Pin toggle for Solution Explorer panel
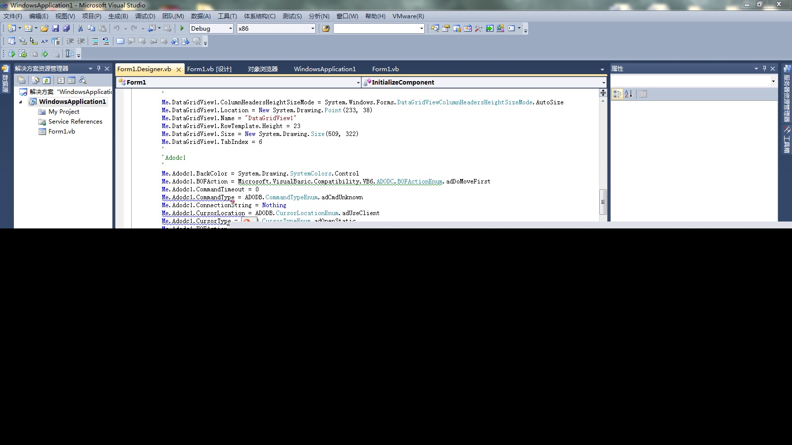This screenshot has width=792, height=445. [99, 69]
